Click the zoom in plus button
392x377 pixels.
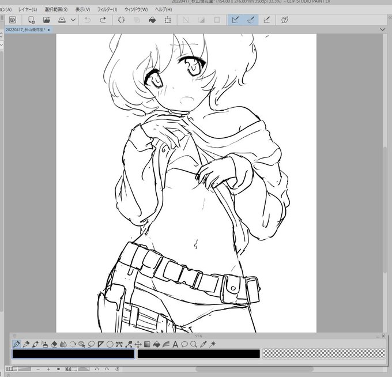(48, 369)
